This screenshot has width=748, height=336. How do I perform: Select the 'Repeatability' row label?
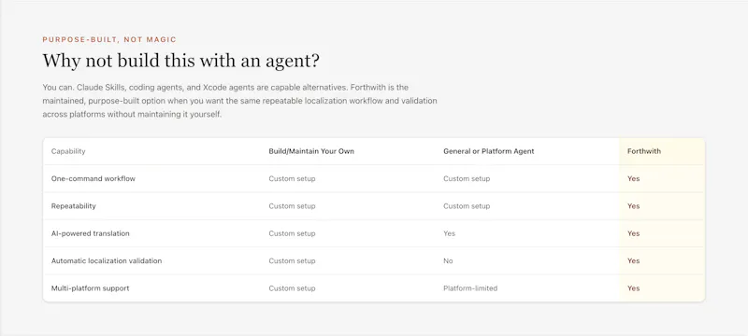tap(74, 206)
